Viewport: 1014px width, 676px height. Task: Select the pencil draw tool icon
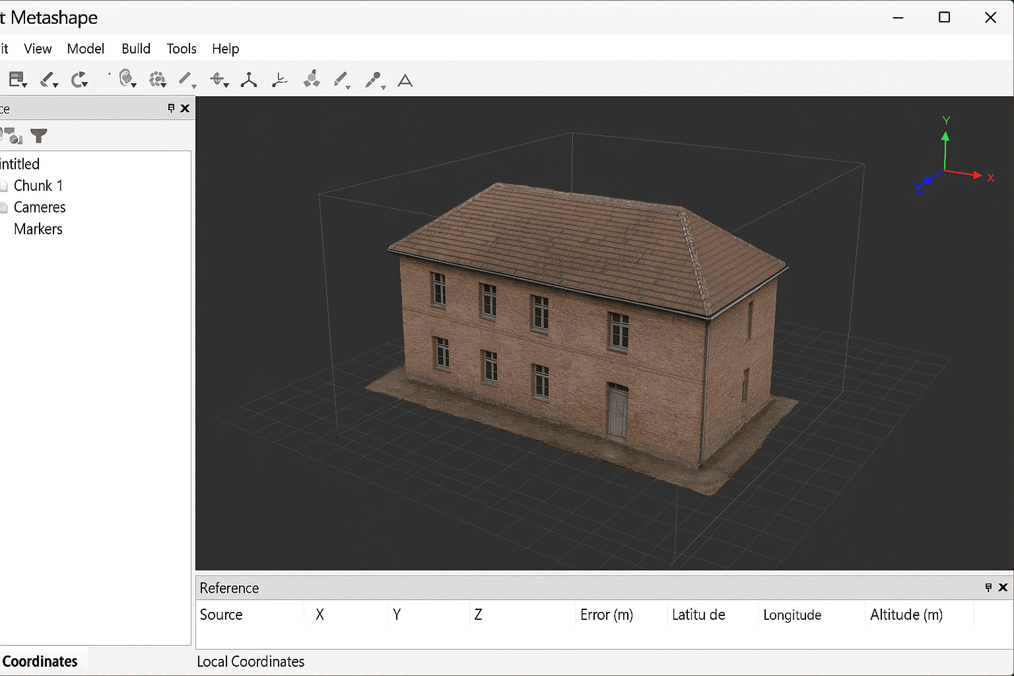(341, 79)
